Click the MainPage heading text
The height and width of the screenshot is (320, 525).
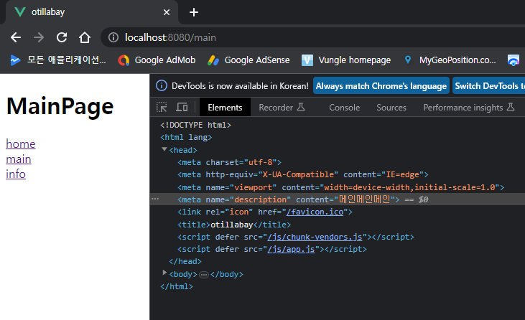[x=60, y=106]
